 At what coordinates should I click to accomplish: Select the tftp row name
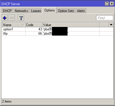coord(5,34)
